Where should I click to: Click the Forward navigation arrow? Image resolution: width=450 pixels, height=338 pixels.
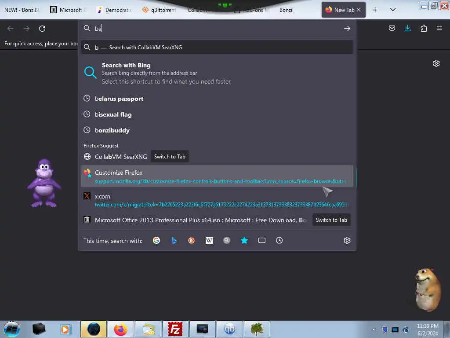pos(26,29)
